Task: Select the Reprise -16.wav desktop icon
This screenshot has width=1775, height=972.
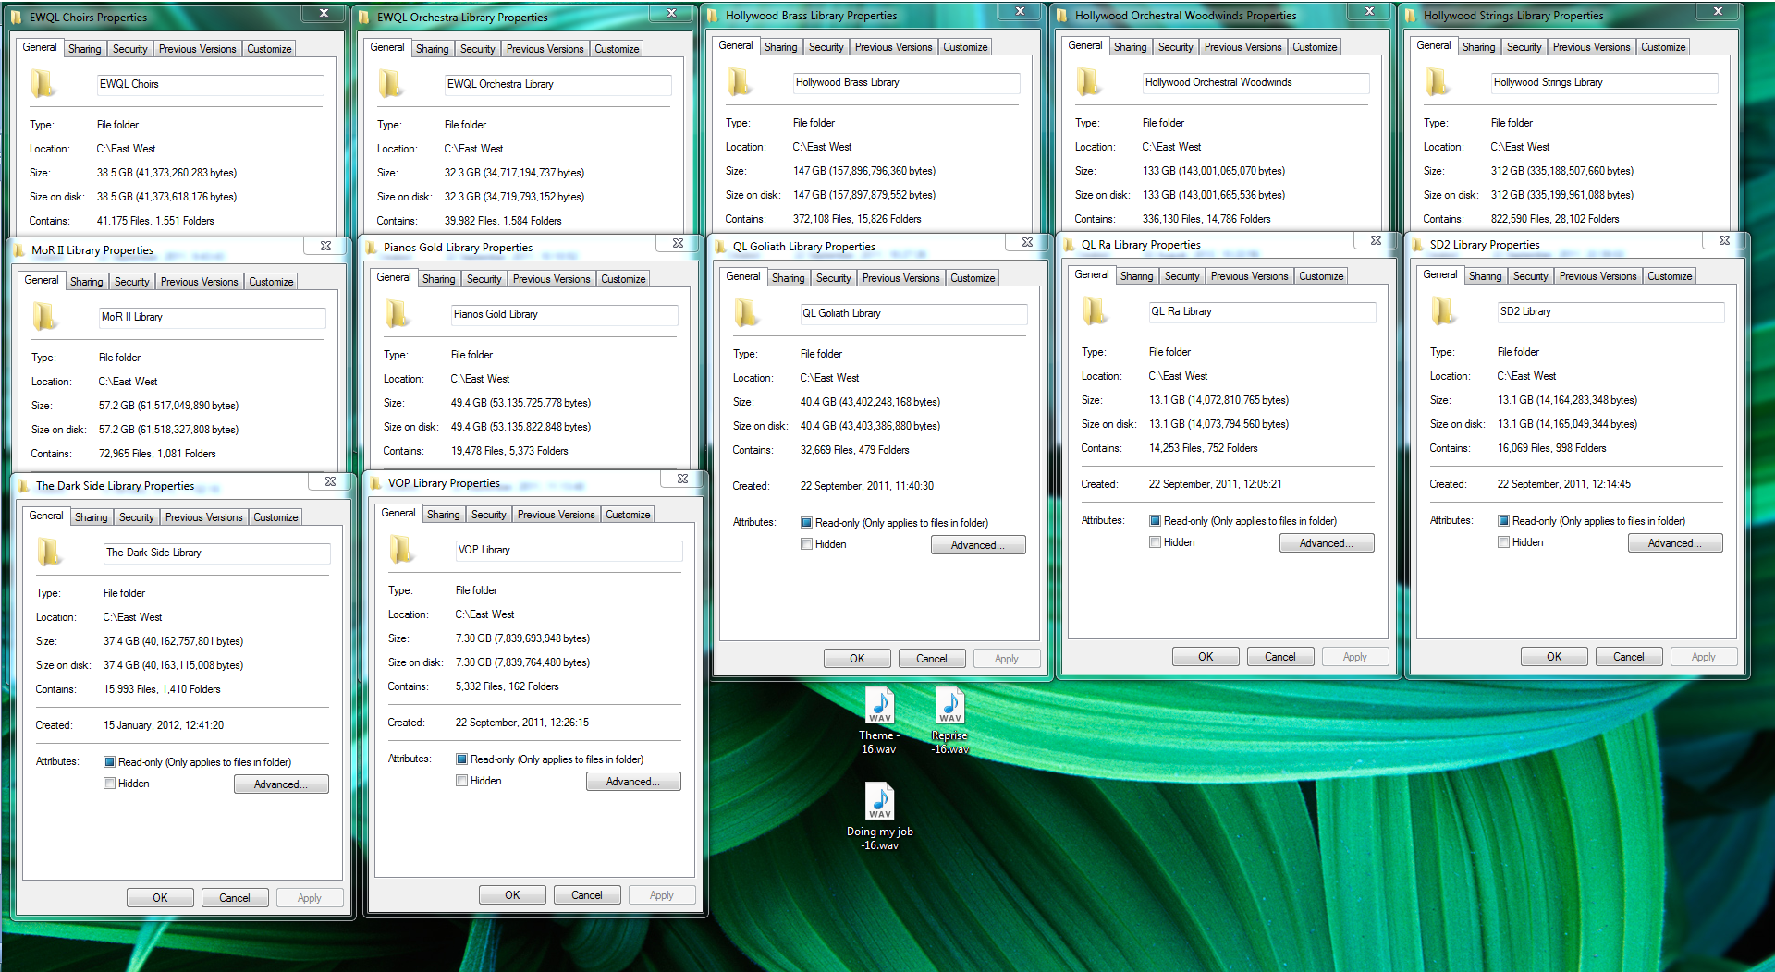Action: click(x=949, y=721)
